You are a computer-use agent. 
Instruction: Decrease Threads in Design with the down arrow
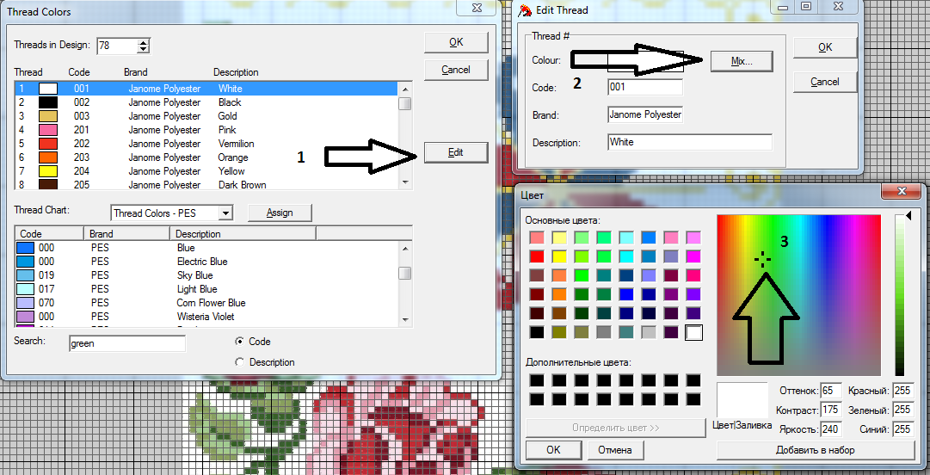[x=144, y=50]
